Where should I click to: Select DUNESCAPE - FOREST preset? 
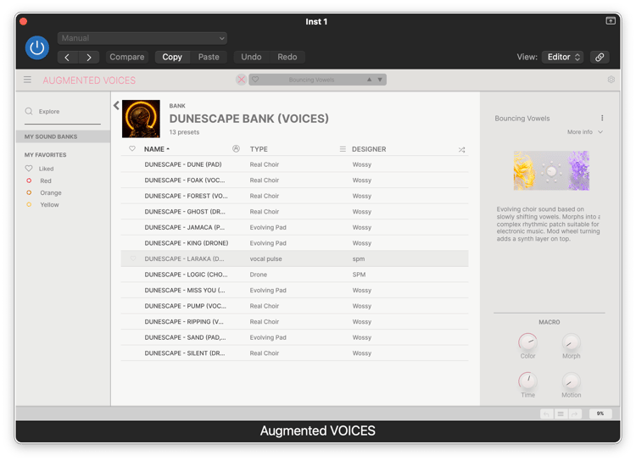tap(294, 197)
